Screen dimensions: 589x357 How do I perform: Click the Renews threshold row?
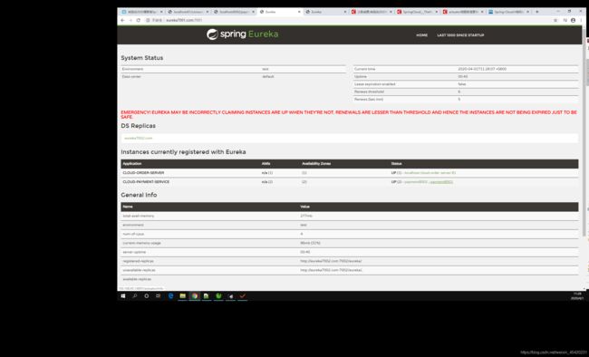coord(466,92)
